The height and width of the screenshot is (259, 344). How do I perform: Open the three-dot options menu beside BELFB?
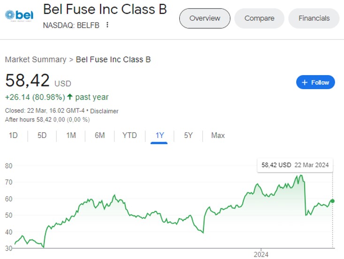[107, 25]
